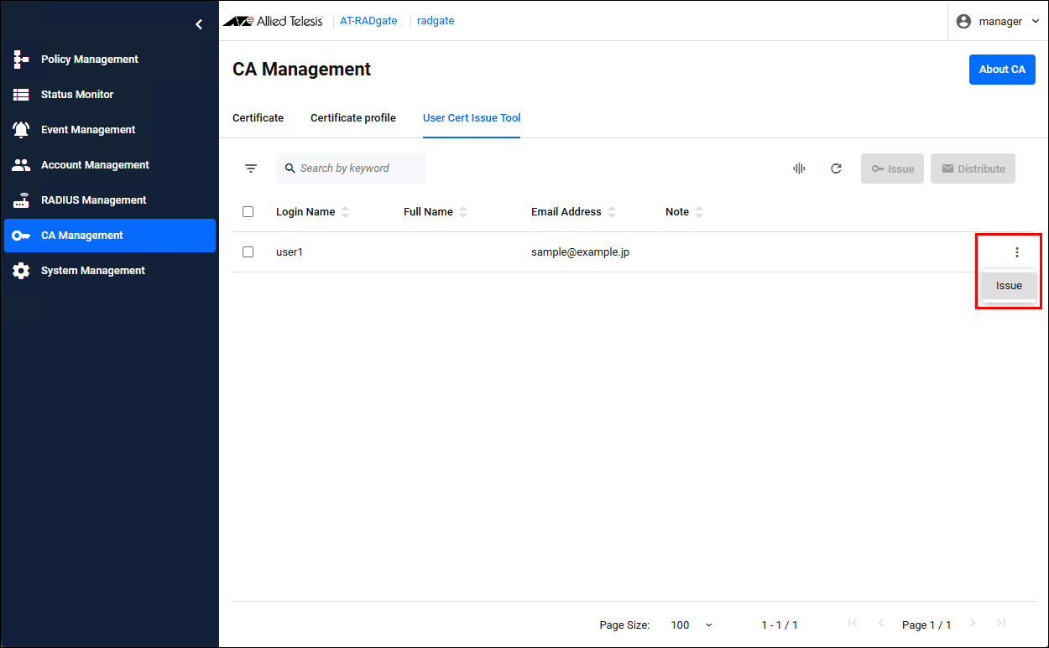The image size is (1049, 648).
Task: Collapse the sidebar with the chevron arrow
Action: (199, 24)
